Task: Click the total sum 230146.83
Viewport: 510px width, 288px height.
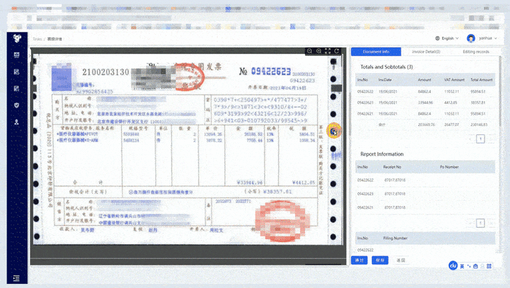Action: 479,125
